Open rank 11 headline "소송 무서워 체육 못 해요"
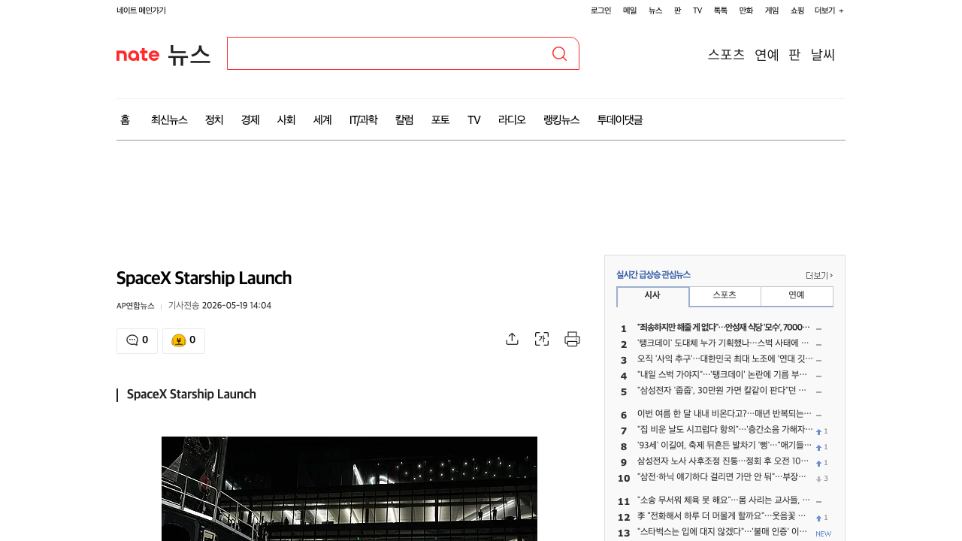The height and width of the screenshot is (541, 962). 723,500
